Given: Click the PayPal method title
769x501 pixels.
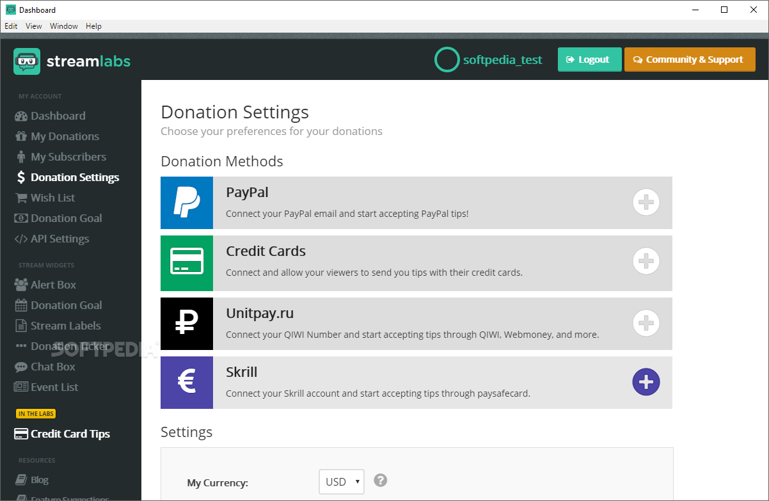Looking at the screenshot, I should (247, 193).
